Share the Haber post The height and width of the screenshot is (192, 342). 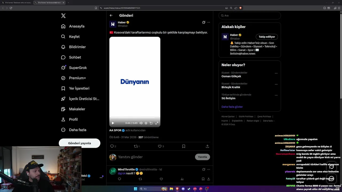[x=207, y=146]
